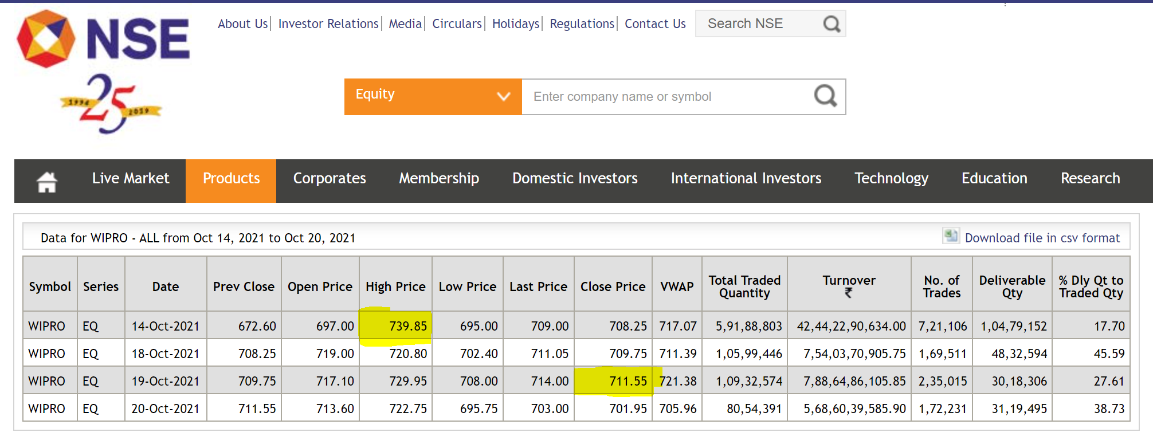Open the Holidays link
Viewport: 1153px width, 440px height.
tap(516, 24)
